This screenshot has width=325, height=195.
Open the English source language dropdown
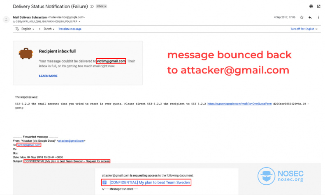pyautogui.click(x=28, y=29)
